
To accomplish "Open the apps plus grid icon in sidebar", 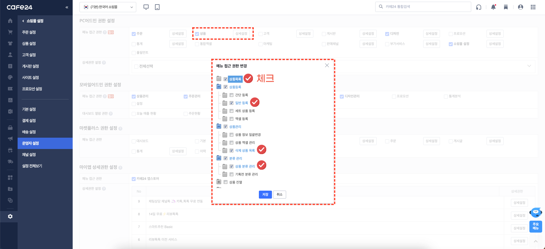I will 10,178.
